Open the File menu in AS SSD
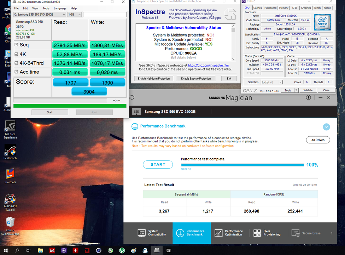The width and height of the screenshot is (345, 255). [x=17, y=8]
